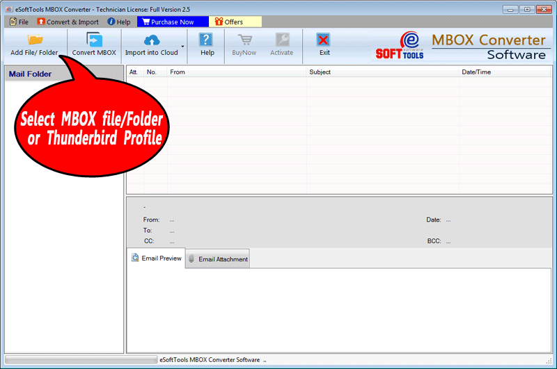The height and width of the screenshot is (369, 557).
Task: Click the red Exit toolbar icon
Action: pyautogui.click(x=323, y=40)
